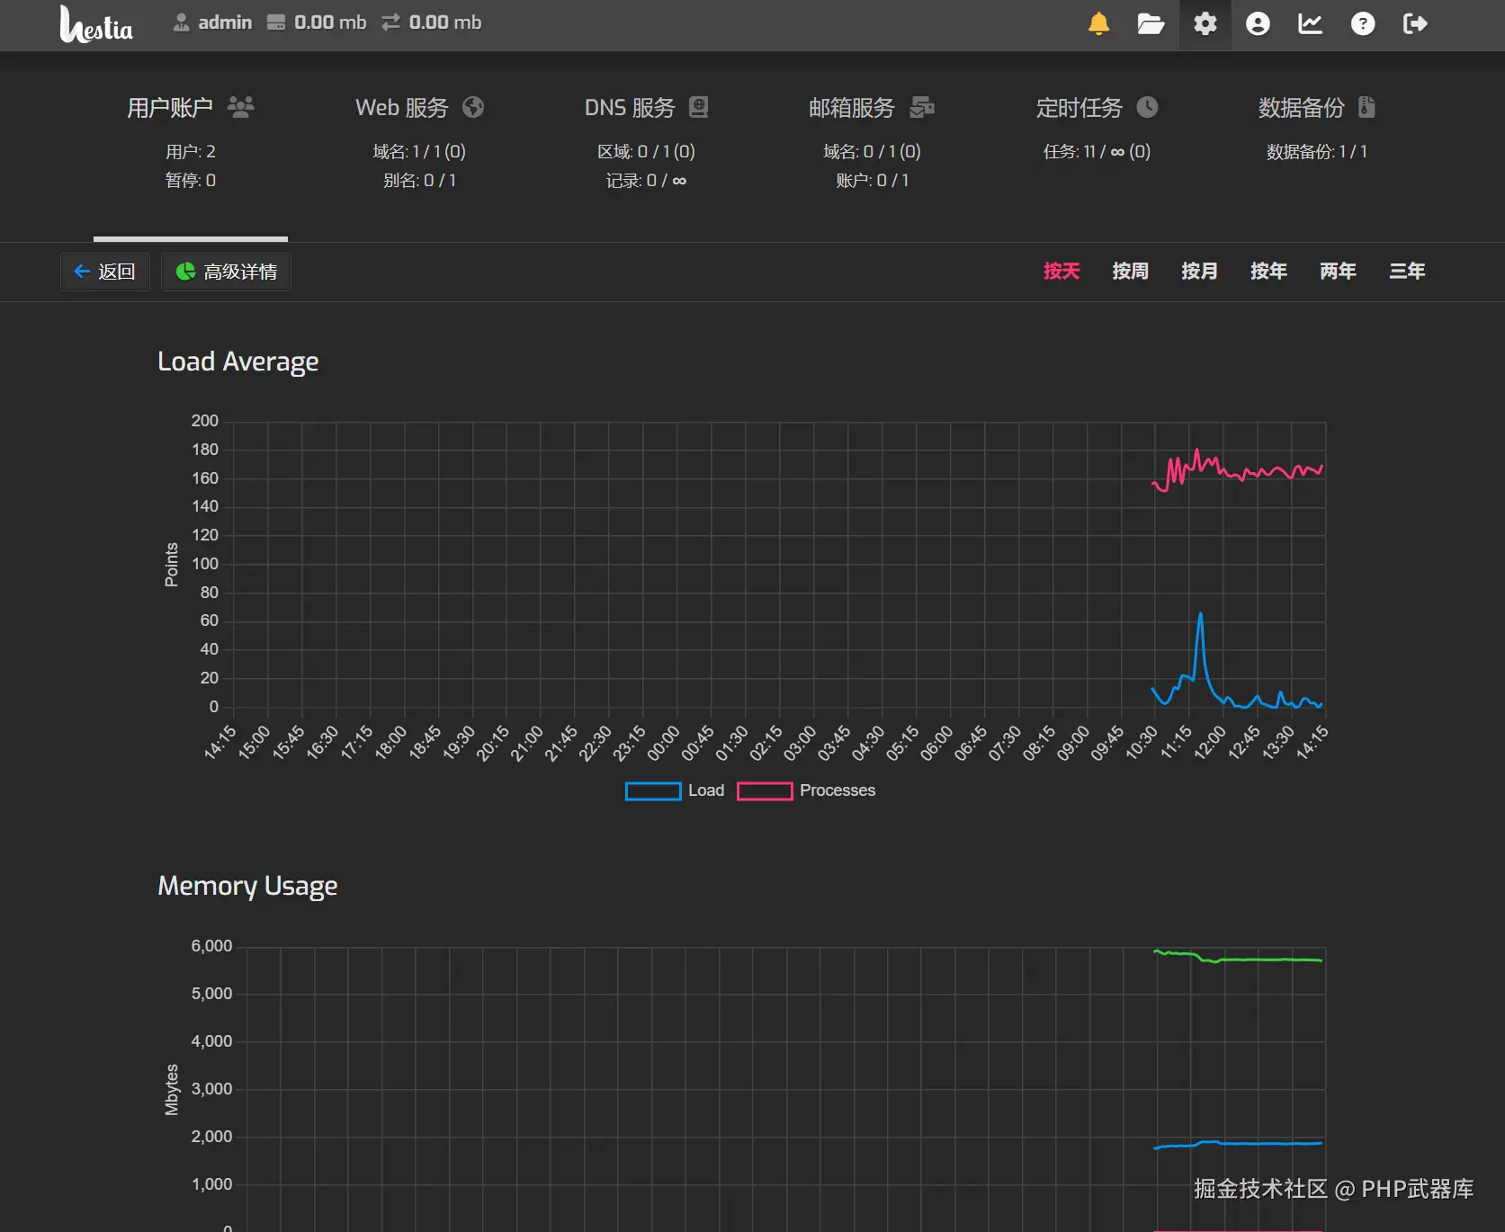Click the Hestia logo
This screenshot has height=1232, width=1505.
(96, 24)
